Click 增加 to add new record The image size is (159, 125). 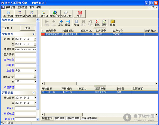pos(76,23)
